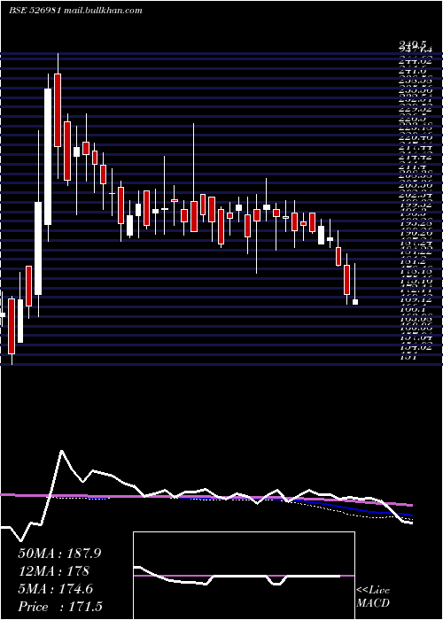Viewport: 443px width, 620px height.
Task: Click the 50MA : 187.9 label
Action: (59, 554)
